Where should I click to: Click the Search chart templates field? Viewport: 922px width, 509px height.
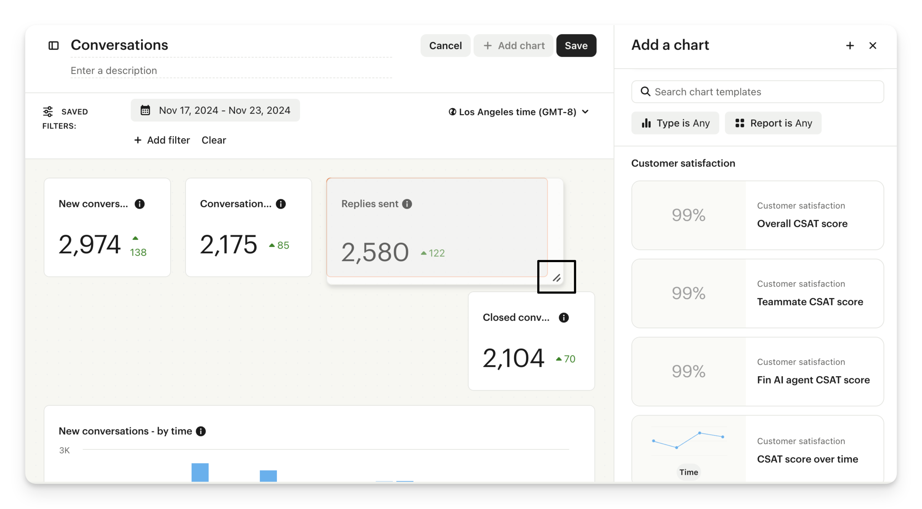[x=757, y=92]
